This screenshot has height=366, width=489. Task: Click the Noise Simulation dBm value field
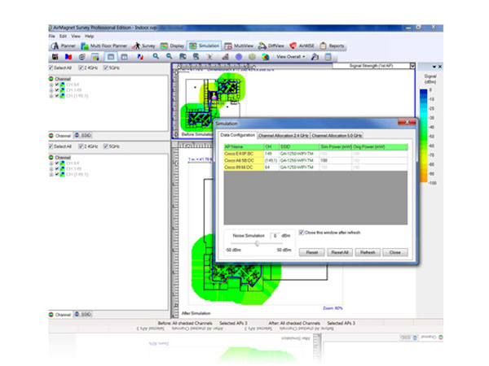275,236
